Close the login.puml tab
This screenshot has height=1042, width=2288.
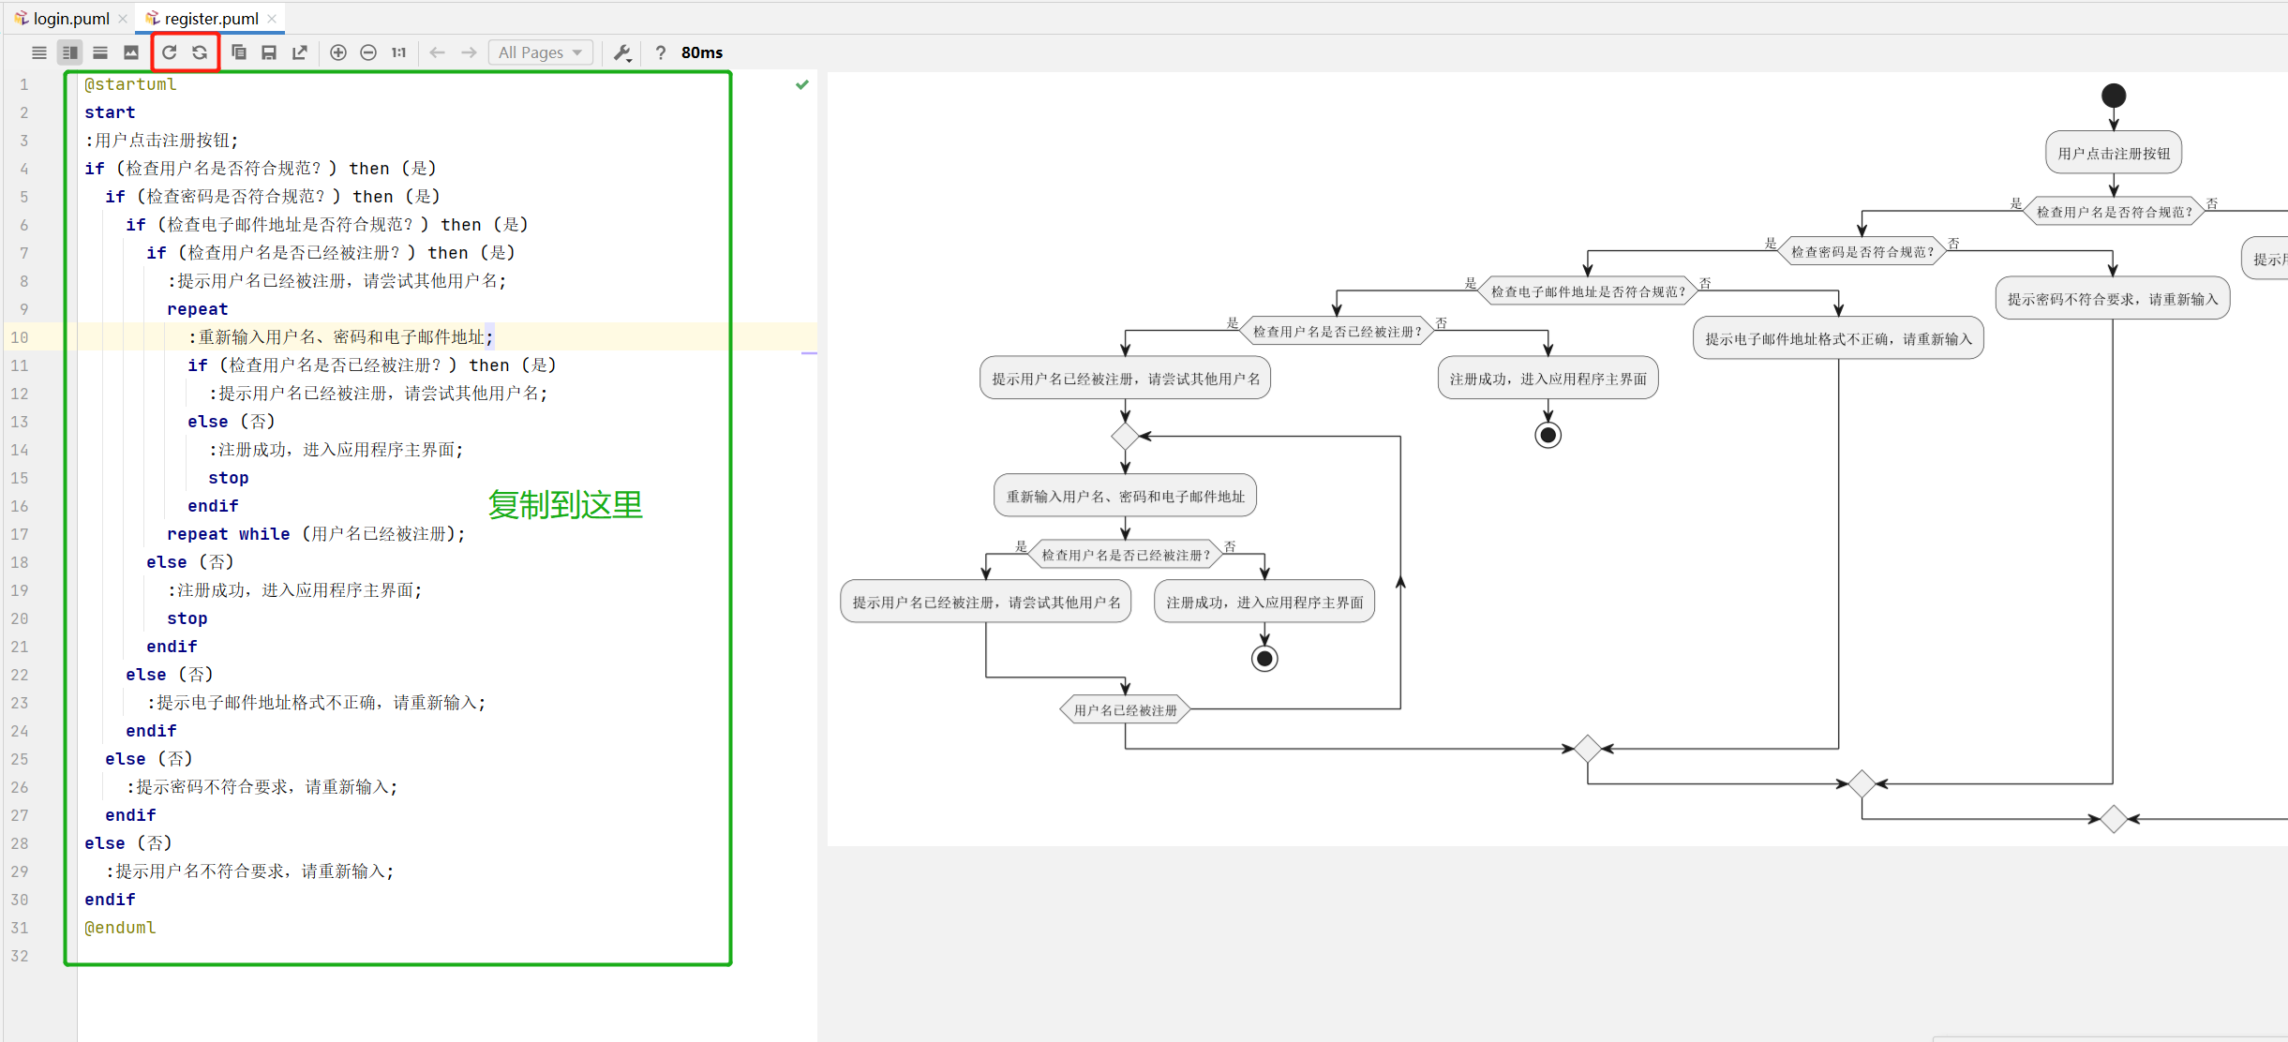click(x=123, y=19)
